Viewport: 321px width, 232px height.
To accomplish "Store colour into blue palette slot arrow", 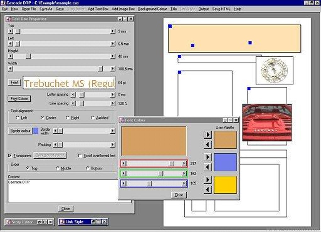I will pyautogui.click(x=208, y=157).
